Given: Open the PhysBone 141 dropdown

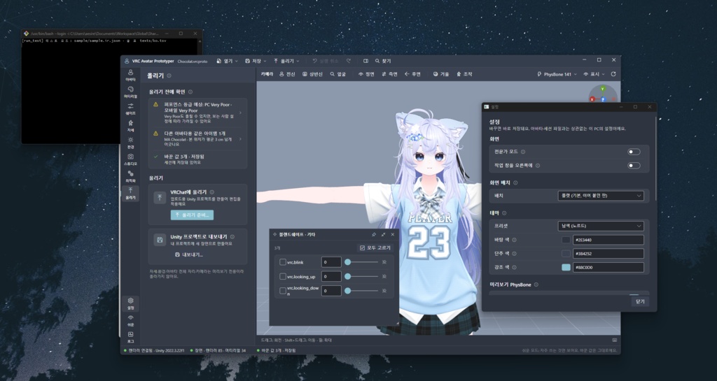Looking at the screenshot, I should pos(557,74).
